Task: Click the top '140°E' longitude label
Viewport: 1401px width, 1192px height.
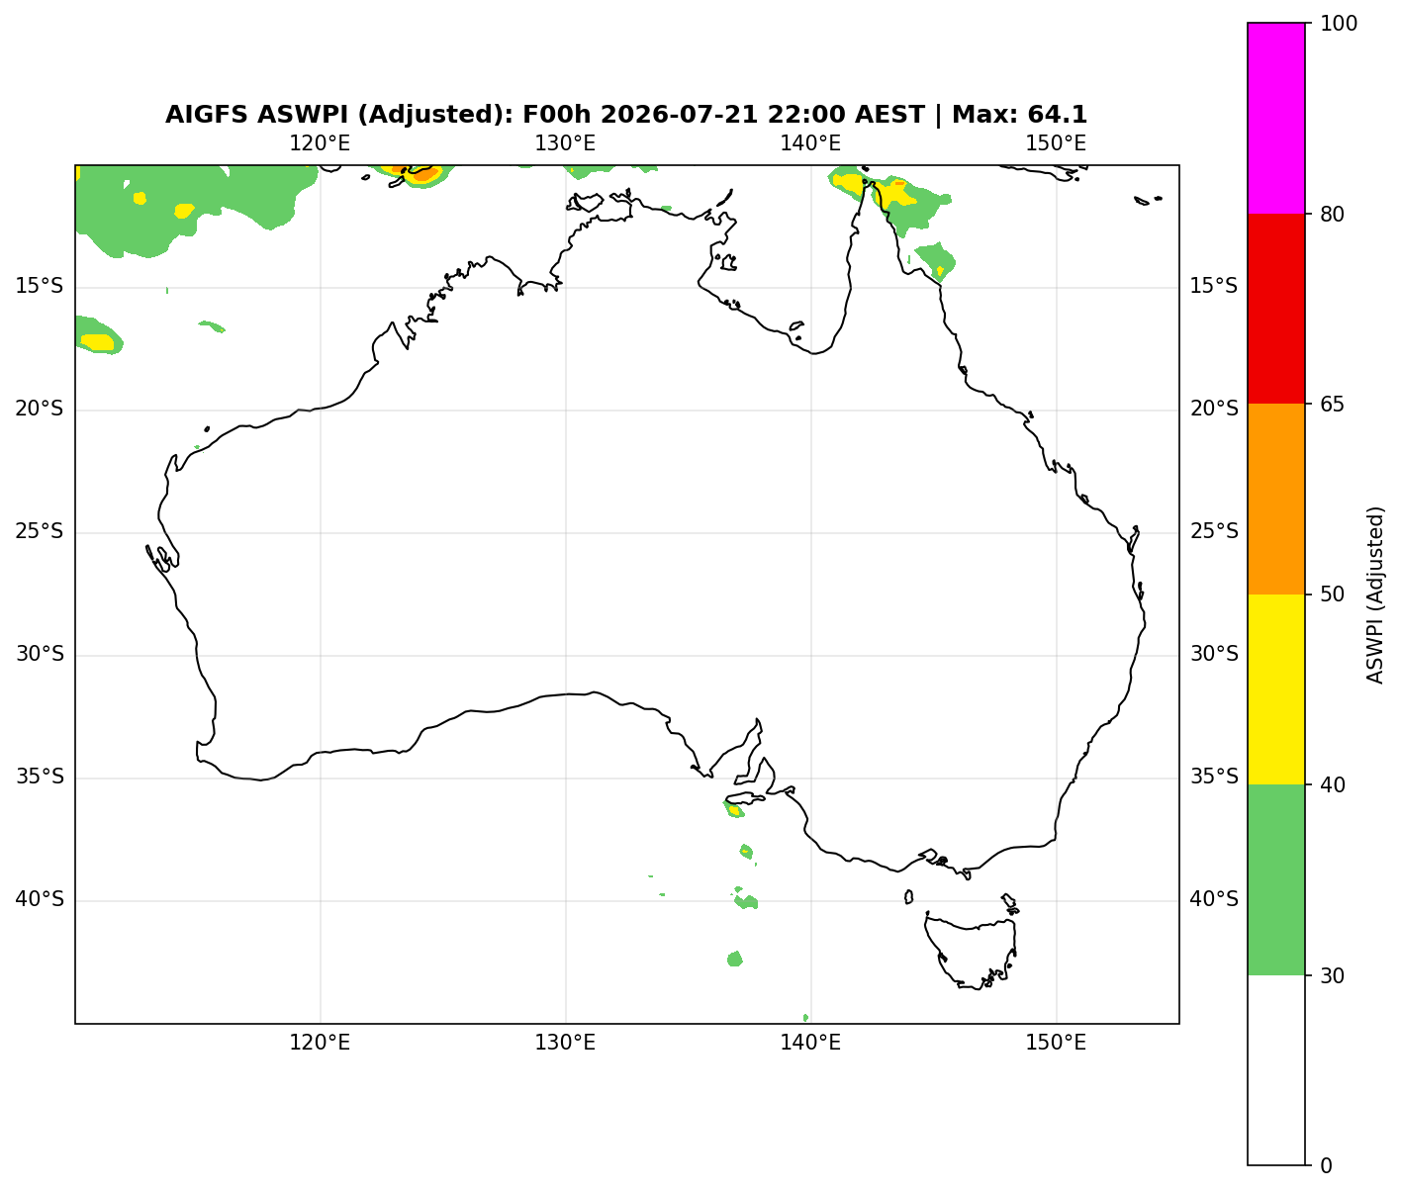Action: (810, 143)
